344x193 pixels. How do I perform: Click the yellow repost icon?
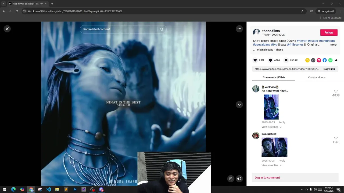click(307, 60)
